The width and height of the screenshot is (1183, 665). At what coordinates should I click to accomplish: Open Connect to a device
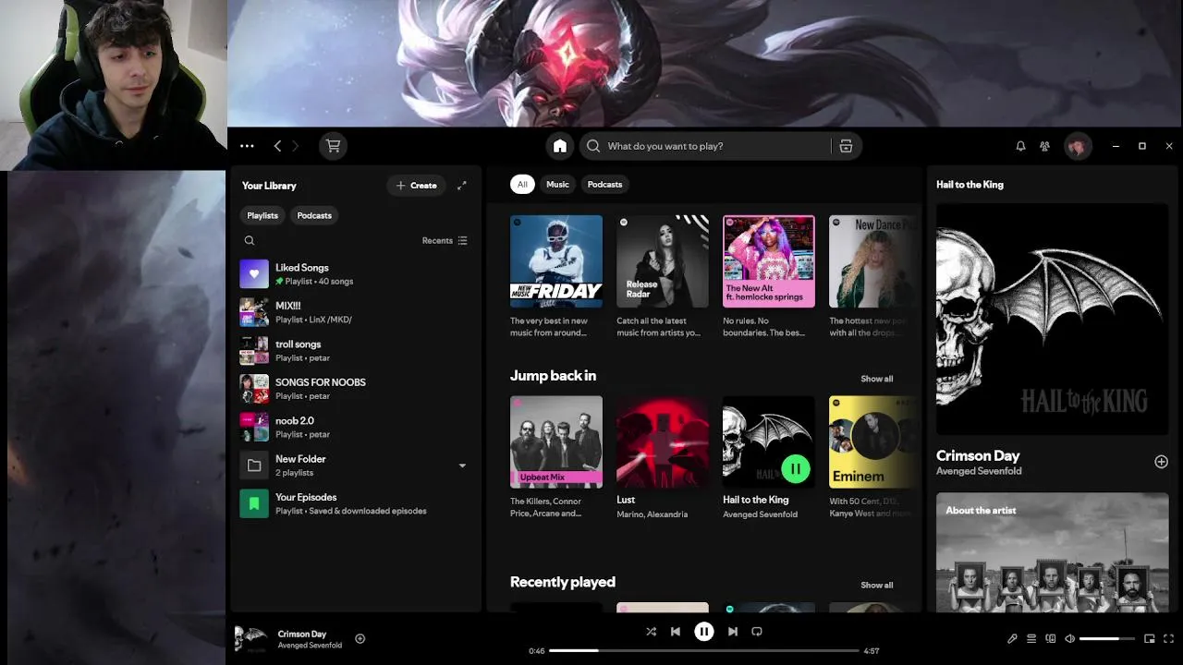pos(1051,638)
